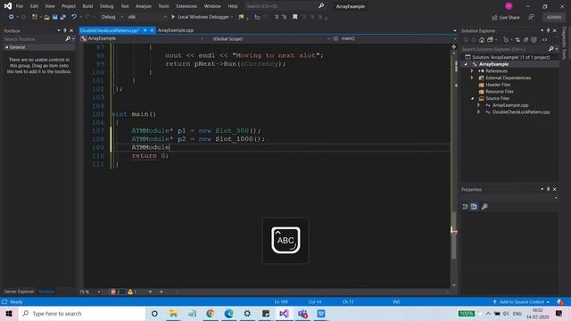Close the DoubleCheckLockPattern.cpp tab
571x321 pixels.
[153, 30]
